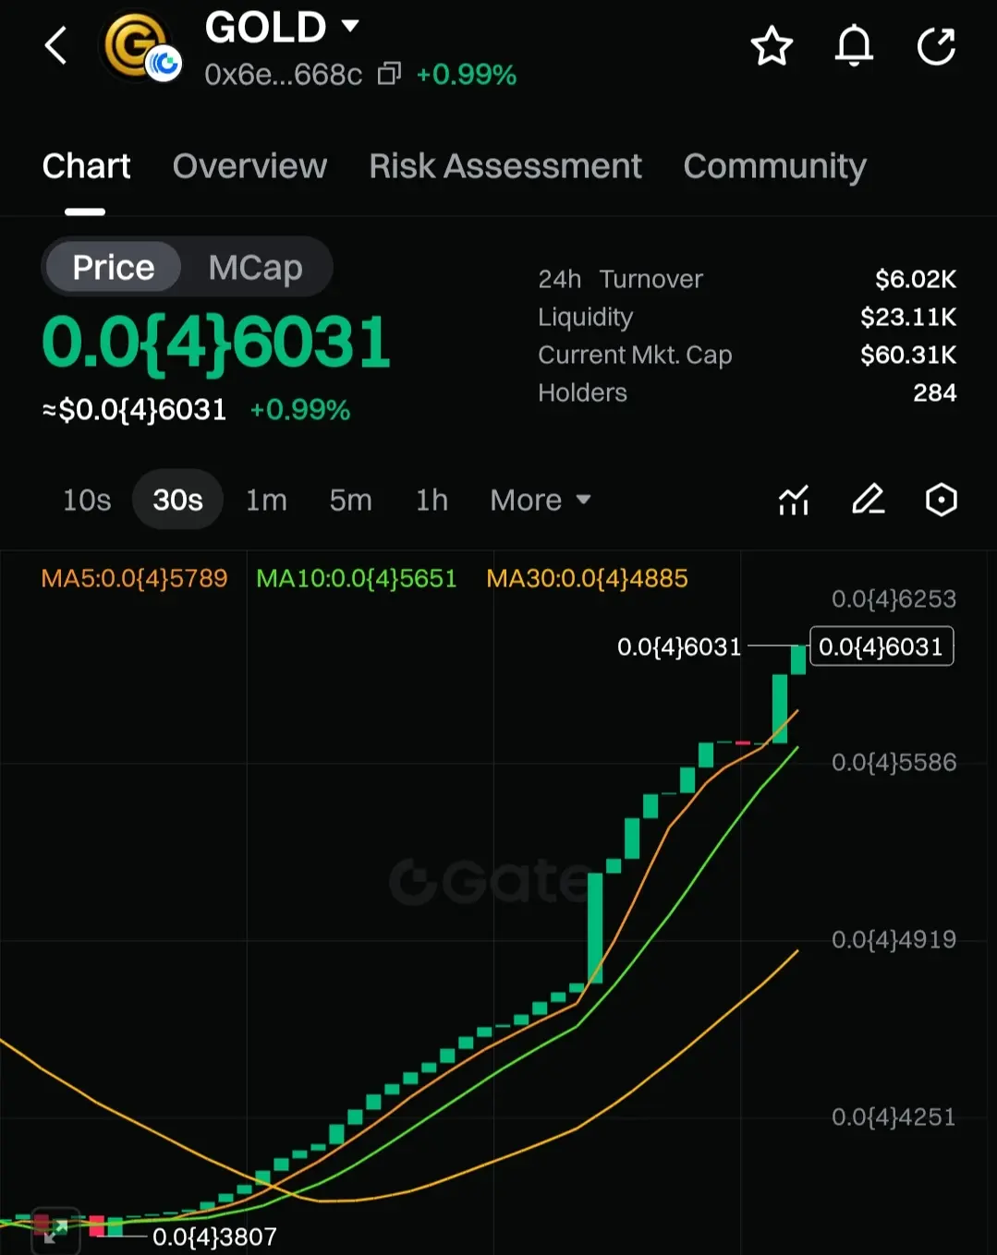Switch to the Chart tab

pyautogui.click(x=86, y=166)
